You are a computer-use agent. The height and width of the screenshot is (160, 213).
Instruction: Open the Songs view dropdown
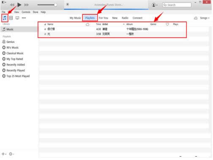pos(205,18)
